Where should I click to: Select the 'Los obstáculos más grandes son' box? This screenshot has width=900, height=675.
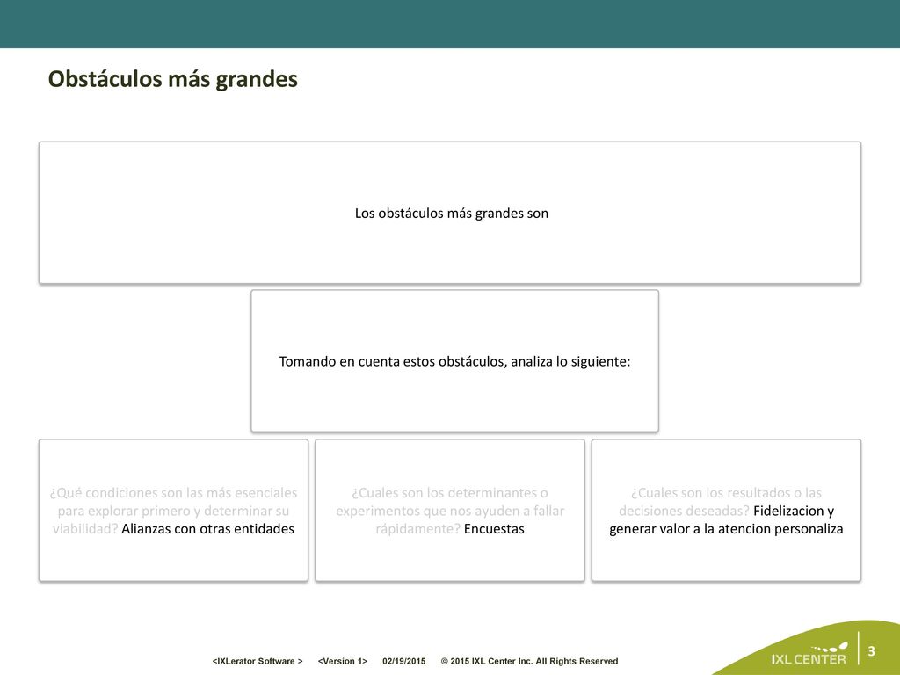click(450, 213)
